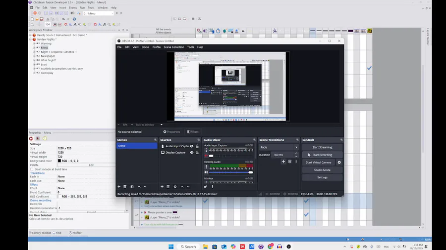The image size is (446, 250).
Task: Go to previous frame arrow in Fusion
Action: [x=116, y=13]
